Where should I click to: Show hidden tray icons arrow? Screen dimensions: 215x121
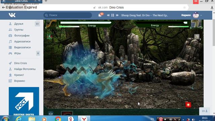point(183,120)
